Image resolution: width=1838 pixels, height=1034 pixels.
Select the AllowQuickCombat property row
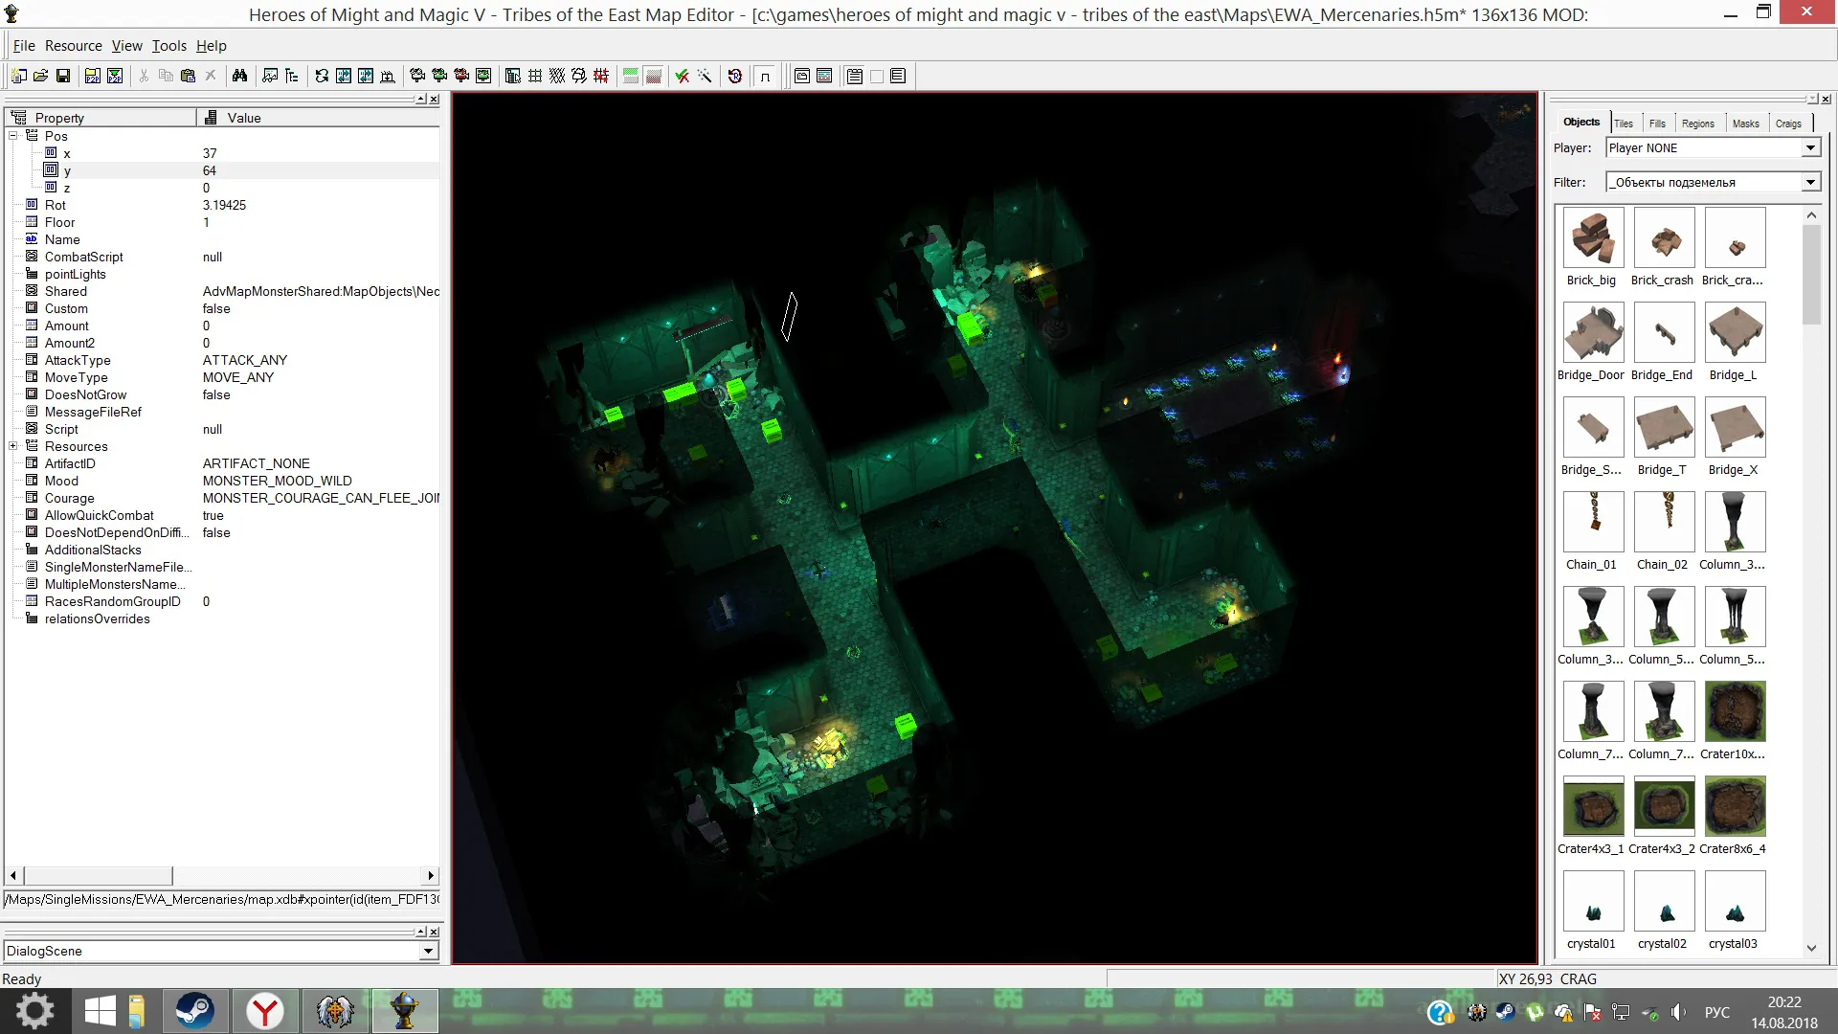[x=222, y=515]
